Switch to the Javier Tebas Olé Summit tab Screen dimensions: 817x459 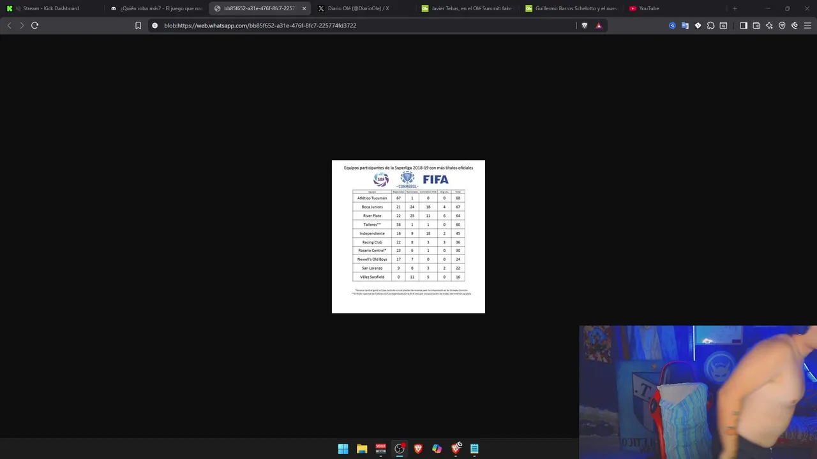click(x=467, y=8)
